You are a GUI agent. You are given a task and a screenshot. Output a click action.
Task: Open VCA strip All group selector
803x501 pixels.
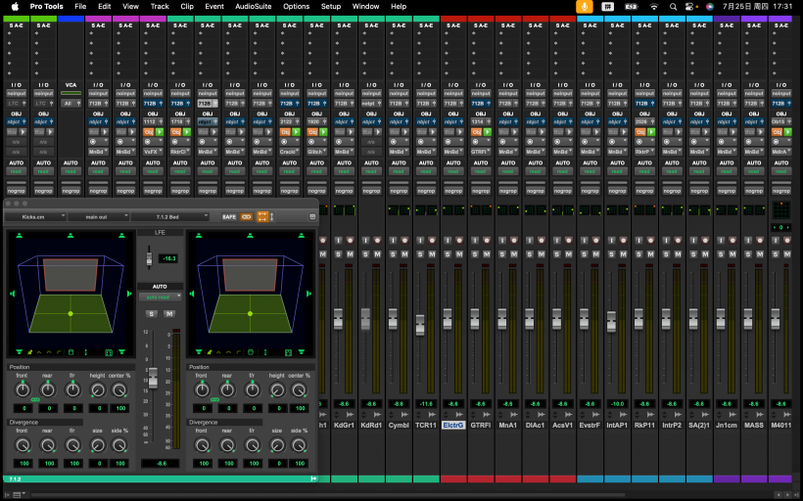tap(71, 104)
